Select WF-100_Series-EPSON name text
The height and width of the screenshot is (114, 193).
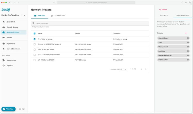(46, 60)
